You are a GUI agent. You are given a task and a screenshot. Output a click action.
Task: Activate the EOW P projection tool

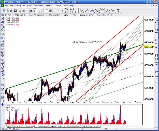tap(3, 56)
